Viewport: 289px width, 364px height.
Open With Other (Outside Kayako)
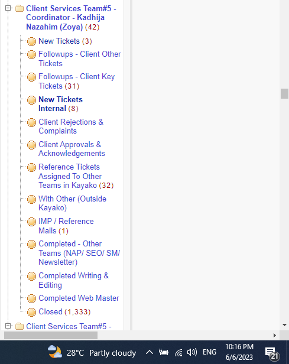coord(73,203)
